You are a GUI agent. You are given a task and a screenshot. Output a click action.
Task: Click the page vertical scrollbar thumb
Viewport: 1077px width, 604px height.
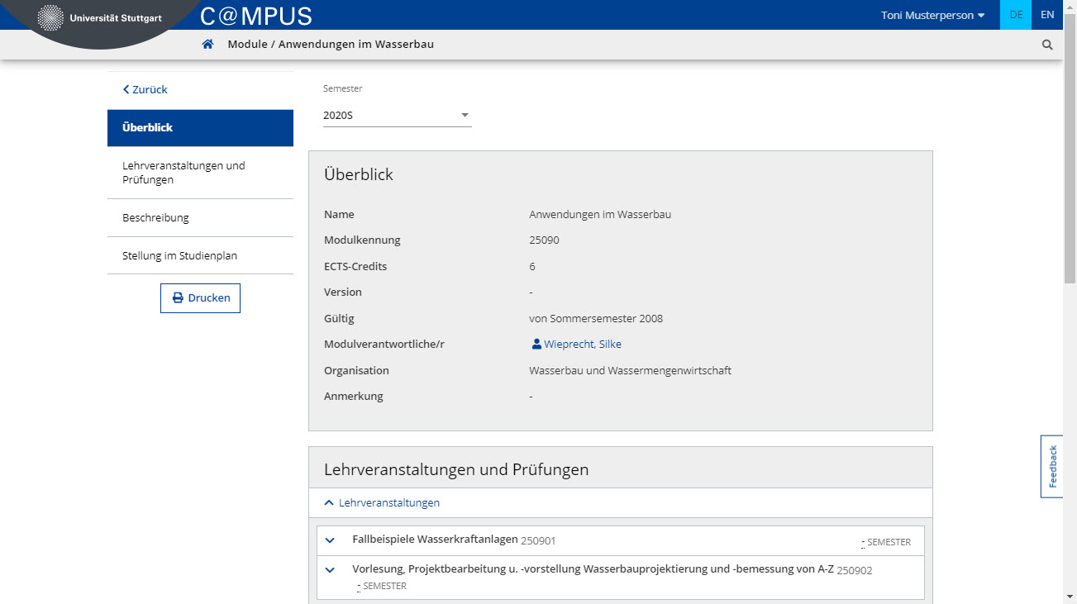1070,147
